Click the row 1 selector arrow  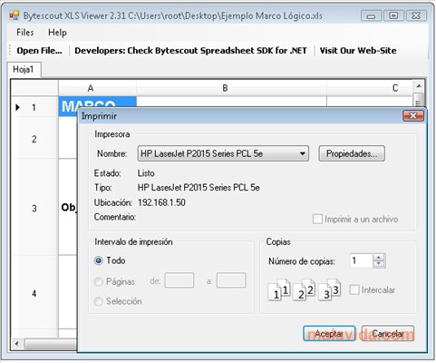(x=17, y=107)
